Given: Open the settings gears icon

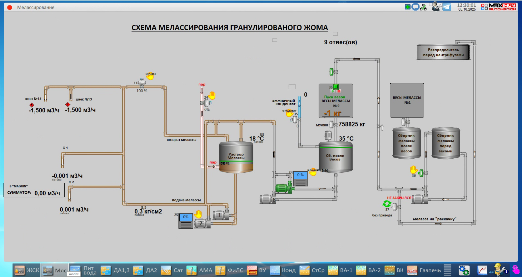Looking at the screenshot, I should (464, 270).
